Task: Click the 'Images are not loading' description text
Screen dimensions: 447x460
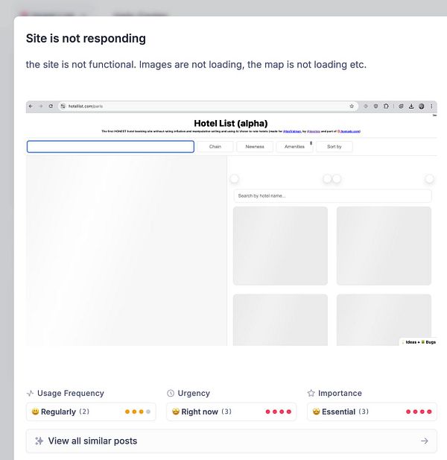Action: 191,65
